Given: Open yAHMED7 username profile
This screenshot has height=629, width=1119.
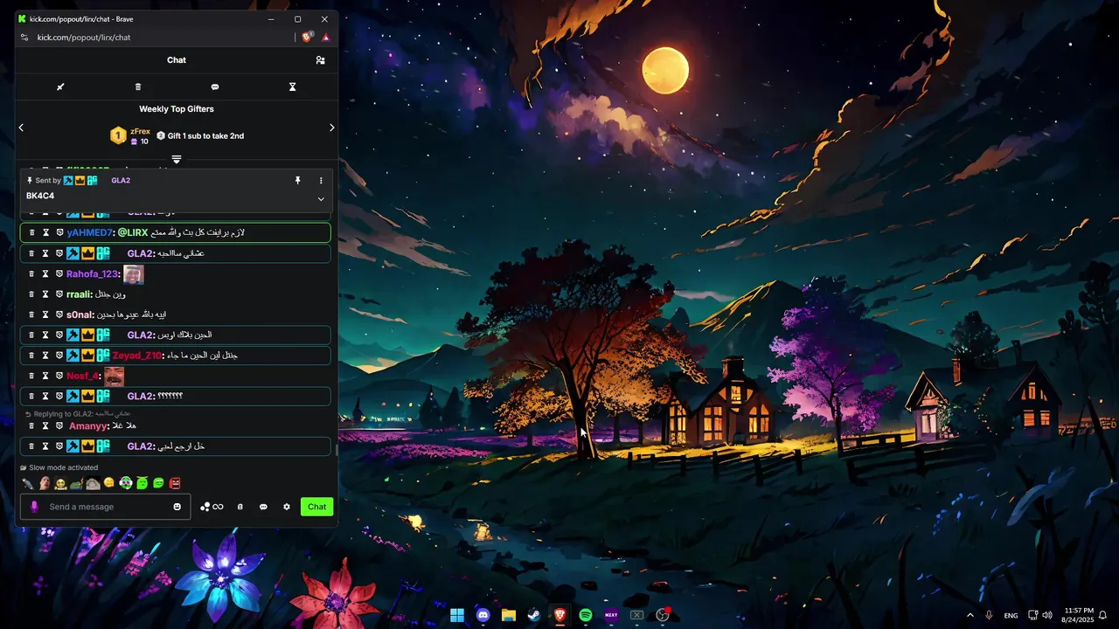Looking at the screenshot, I should pyautogui.click(x=90, y=232).
